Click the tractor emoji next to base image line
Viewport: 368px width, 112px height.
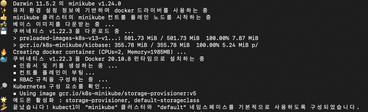coord(3,24)
